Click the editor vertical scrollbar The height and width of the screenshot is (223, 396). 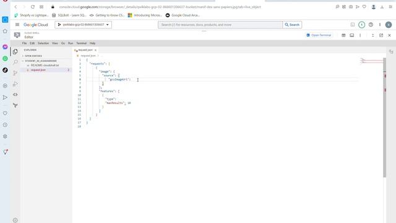coord(384,118)
